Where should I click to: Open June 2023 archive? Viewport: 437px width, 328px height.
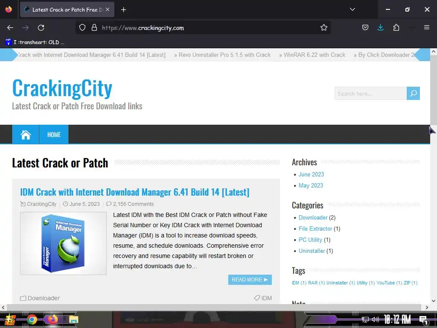point(311,174)
